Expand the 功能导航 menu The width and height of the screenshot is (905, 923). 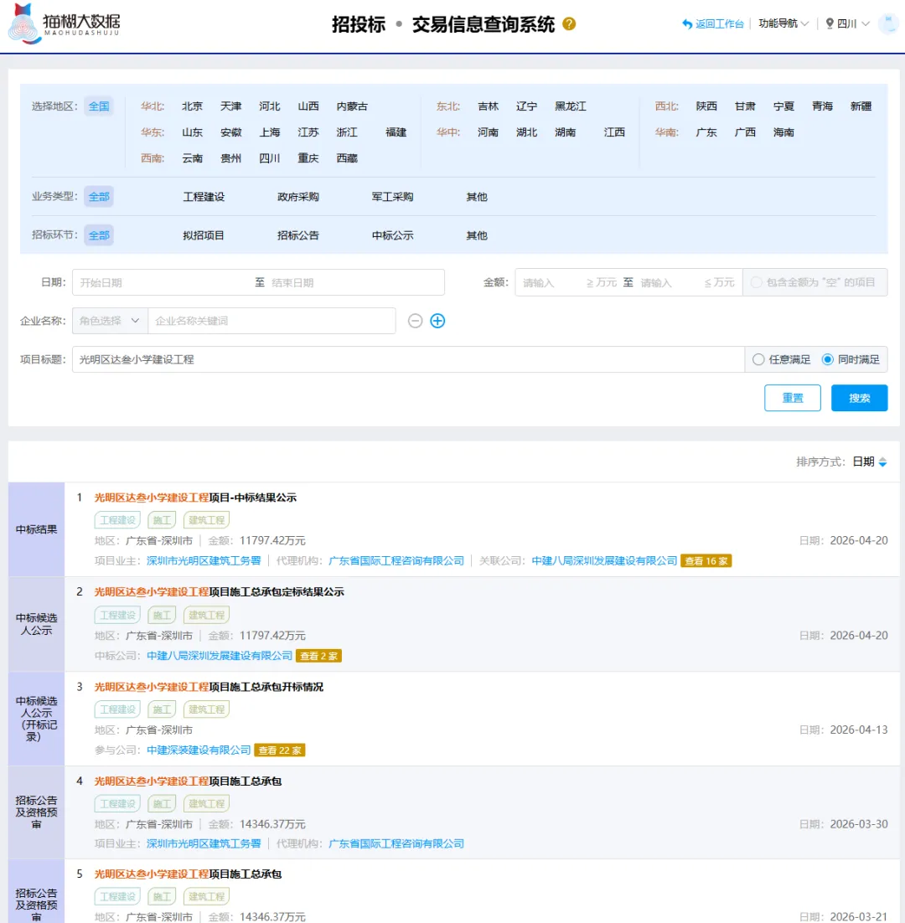(783, 23)
